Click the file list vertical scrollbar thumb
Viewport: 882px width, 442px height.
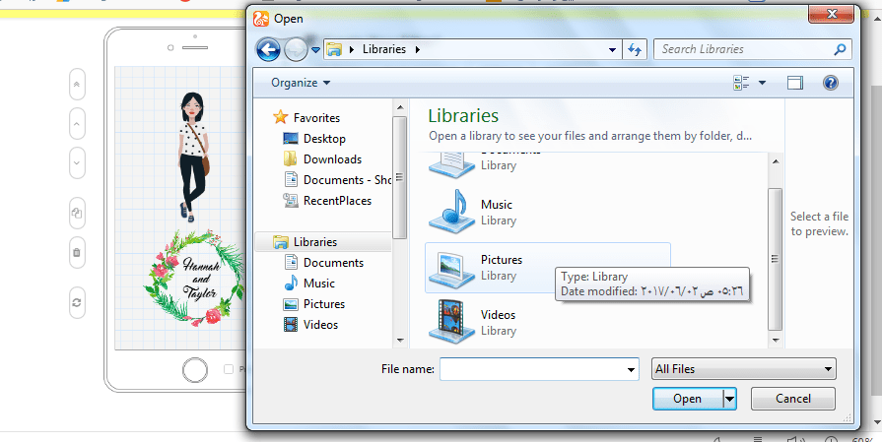click(x=776, y=259)
